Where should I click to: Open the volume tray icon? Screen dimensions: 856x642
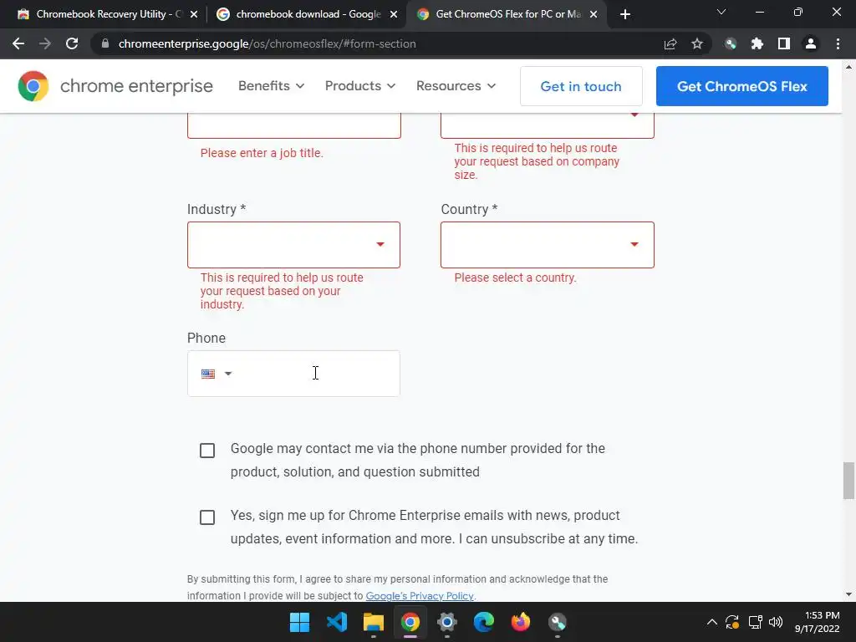776,622
